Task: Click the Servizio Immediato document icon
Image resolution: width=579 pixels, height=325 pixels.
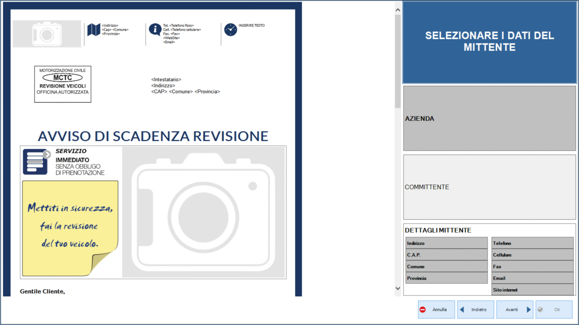Action: [36, 162]
